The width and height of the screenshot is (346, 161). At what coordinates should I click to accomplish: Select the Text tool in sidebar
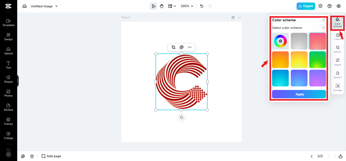tap(8, 65)
